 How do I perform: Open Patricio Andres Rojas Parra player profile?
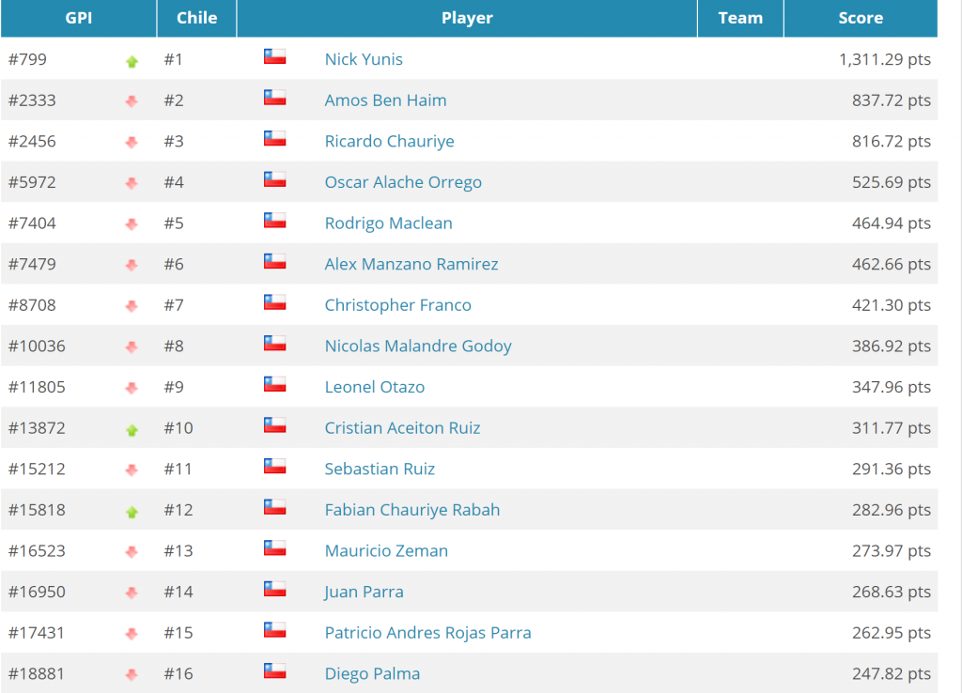pyautogui.click(x=427, y=633)
